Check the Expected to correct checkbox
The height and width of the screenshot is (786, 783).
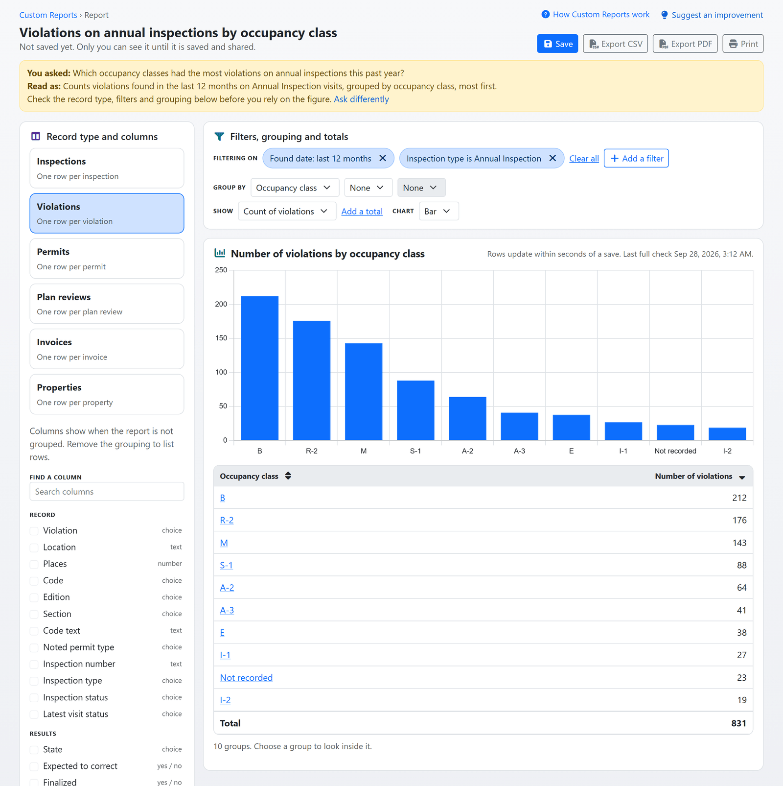pos(34,766)
